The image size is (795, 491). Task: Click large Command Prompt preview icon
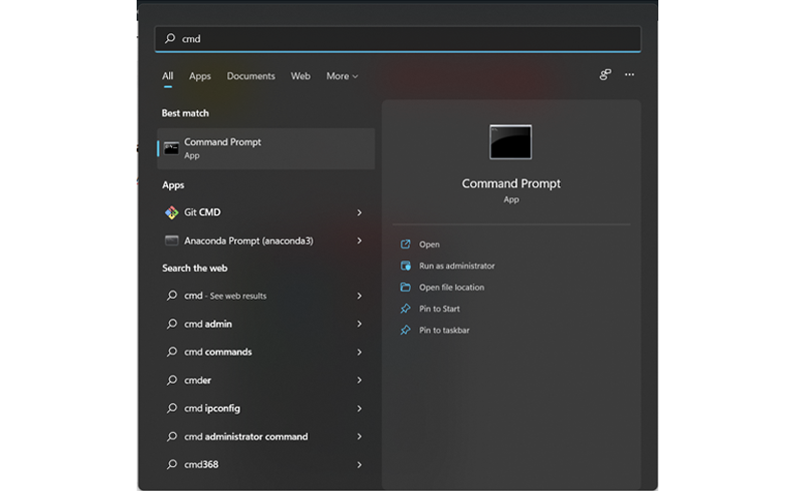(x=510, y=142)
